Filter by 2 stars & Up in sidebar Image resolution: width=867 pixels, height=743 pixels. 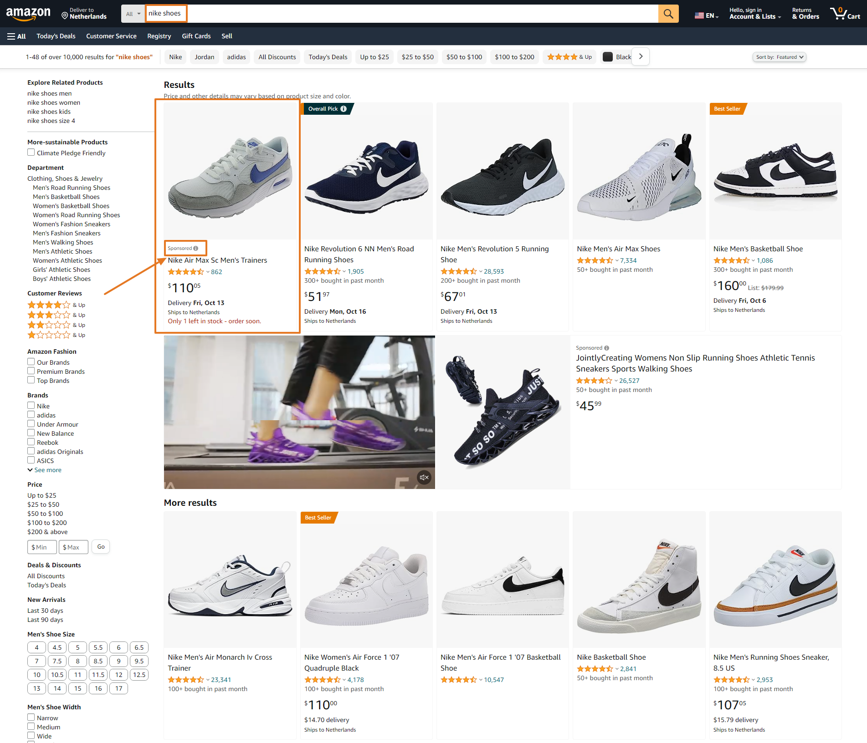(56, 325)
